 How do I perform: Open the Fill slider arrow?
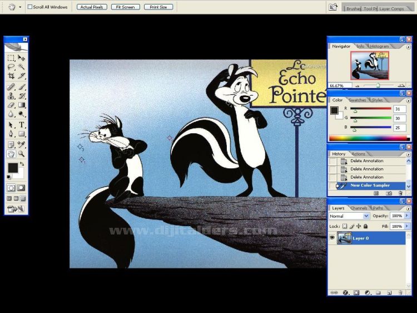click(407, 226)
